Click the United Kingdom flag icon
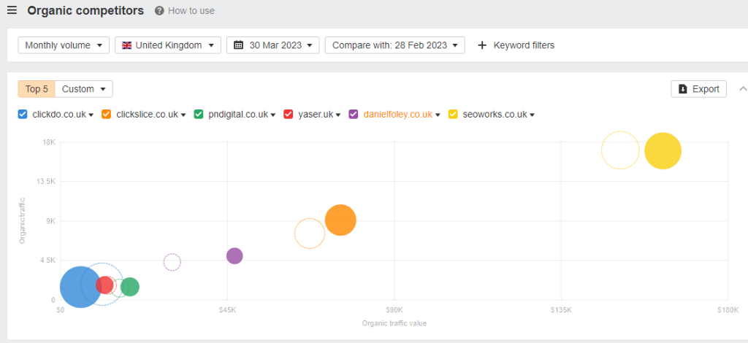This screenshot has width=748, height=343. click(x=126, y=45)
